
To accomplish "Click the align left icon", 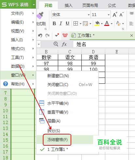I will [x=131, y=24].
